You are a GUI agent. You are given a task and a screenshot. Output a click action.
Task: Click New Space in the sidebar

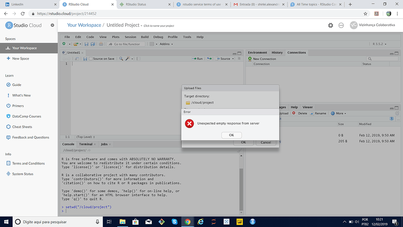click(x=20, y=58)
